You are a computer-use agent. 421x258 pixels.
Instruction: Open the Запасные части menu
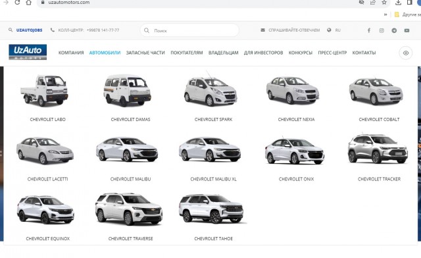[x=145, y=53]
